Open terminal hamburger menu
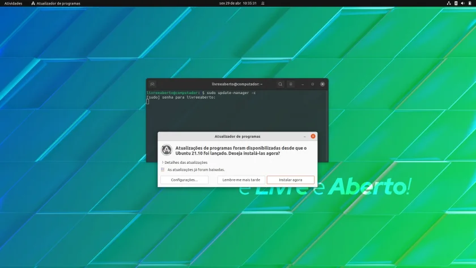The height and width of the screenshot is (268, 476). pos(291,84)
